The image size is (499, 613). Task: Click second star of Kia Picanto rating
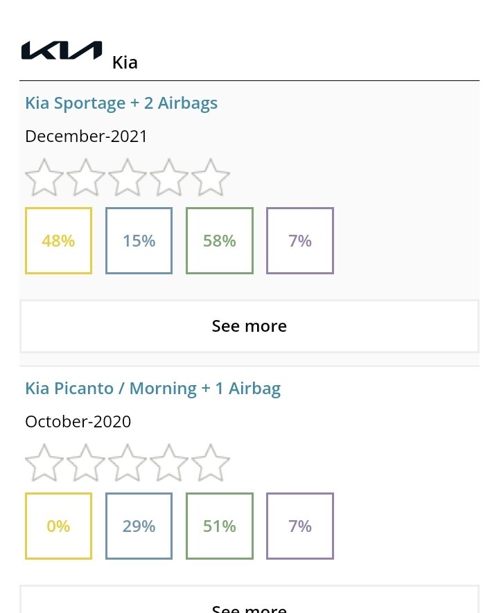point(86,463)
